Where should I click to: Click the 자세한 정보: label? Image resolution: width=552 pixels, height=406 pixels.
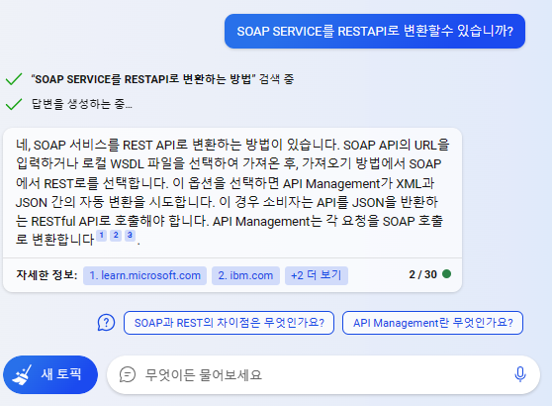46,275
